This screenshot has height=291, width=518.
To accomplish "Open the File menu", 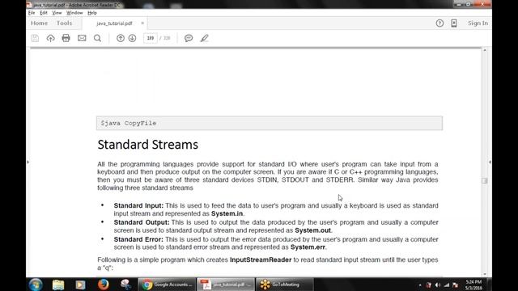I will pyautogui.click(x=32, y=13).
